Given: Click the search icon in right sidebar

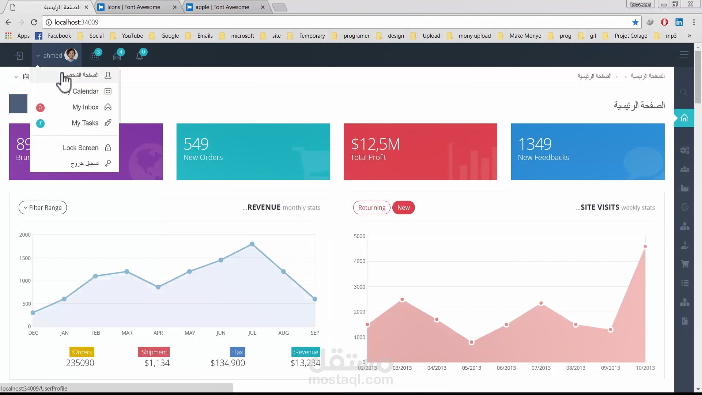Looking at the screenshot, I should tap(683, 93).
